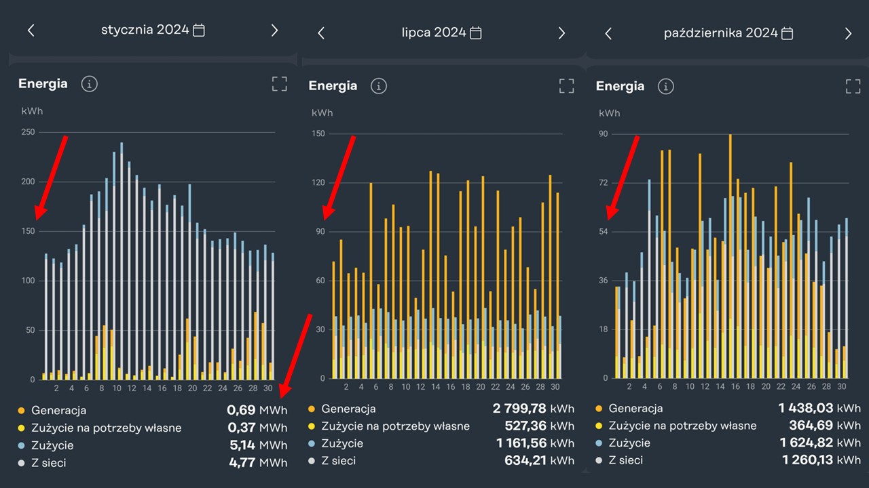Open calendar picker beside lipca 2024
Screen dimensions: 869x488
pos(476,33)
